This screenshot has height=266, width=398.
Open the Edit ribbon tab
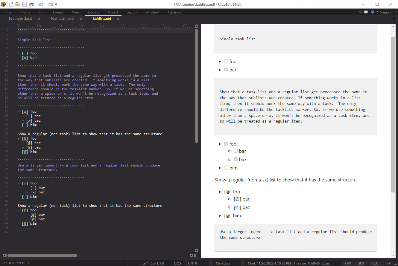[x=42, y=12]
